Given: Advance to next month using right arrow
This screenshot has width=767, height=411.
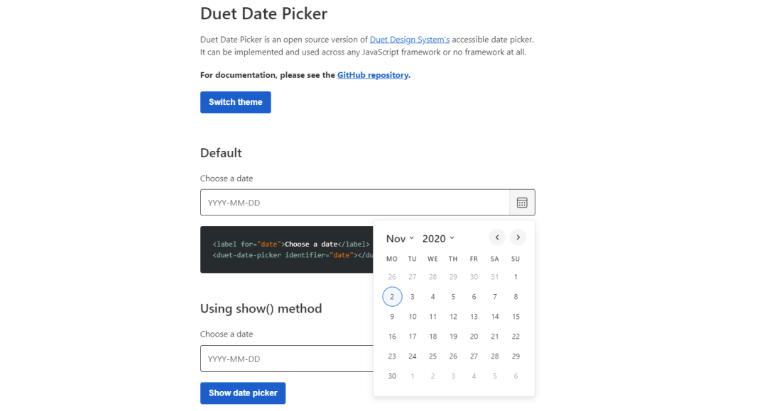Looking at the screenshot, I should tap(518, 237).
